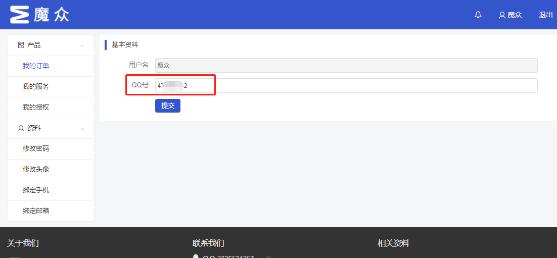Select 我的授权 from sidebar
The image size is (557, 258).
(x=36, y=108)
